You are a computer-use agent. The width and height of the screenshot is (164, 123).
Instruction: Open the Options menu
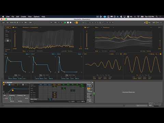pyautogui.click(x=37, y=17)
